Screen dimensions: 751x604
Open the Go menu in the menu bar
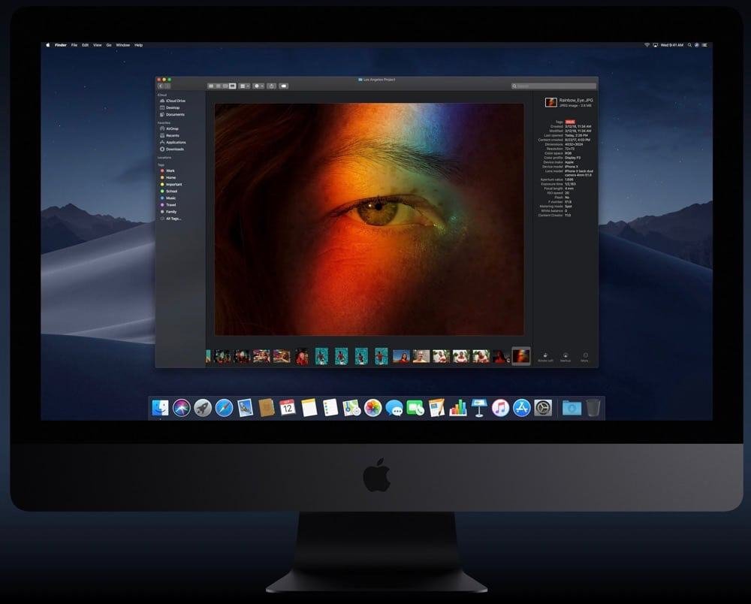coord(110,45)
